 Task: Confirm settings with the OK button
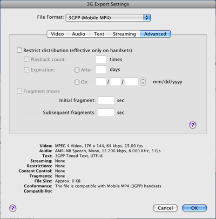tap(194, 208)
